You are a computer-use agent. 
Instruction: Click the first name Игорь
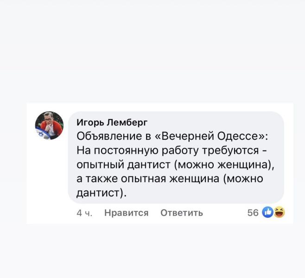[90, 122]
